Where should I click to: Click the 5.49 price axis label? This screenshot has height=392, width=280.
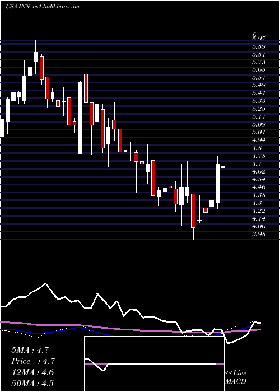[x=259, y=86]
